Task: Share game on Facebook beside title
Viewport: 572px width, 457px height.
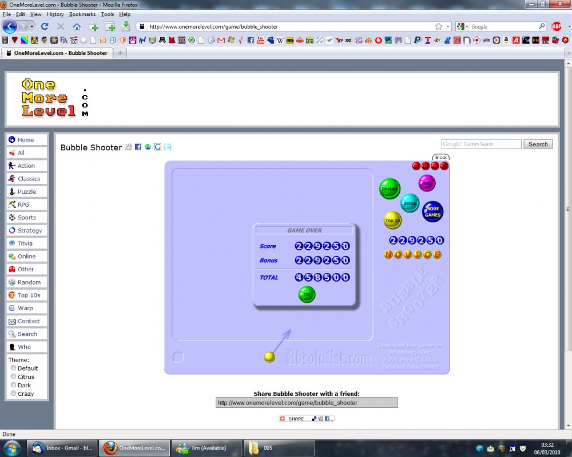Action: pos(138,147)
